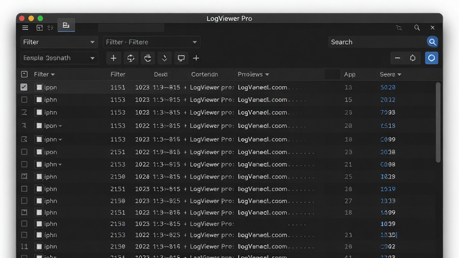This screenshot has width=459, height=258.
Task: Click the pin marker on 6518 row
Action: (x=24, y=125)
